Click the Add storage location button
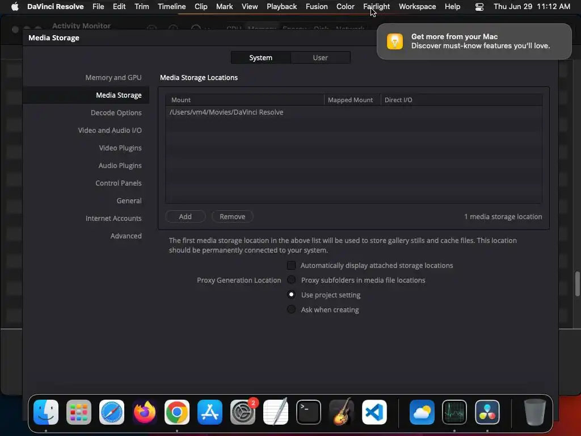Image resolution: width=581 pixels, height=436 pixels. 186,216
